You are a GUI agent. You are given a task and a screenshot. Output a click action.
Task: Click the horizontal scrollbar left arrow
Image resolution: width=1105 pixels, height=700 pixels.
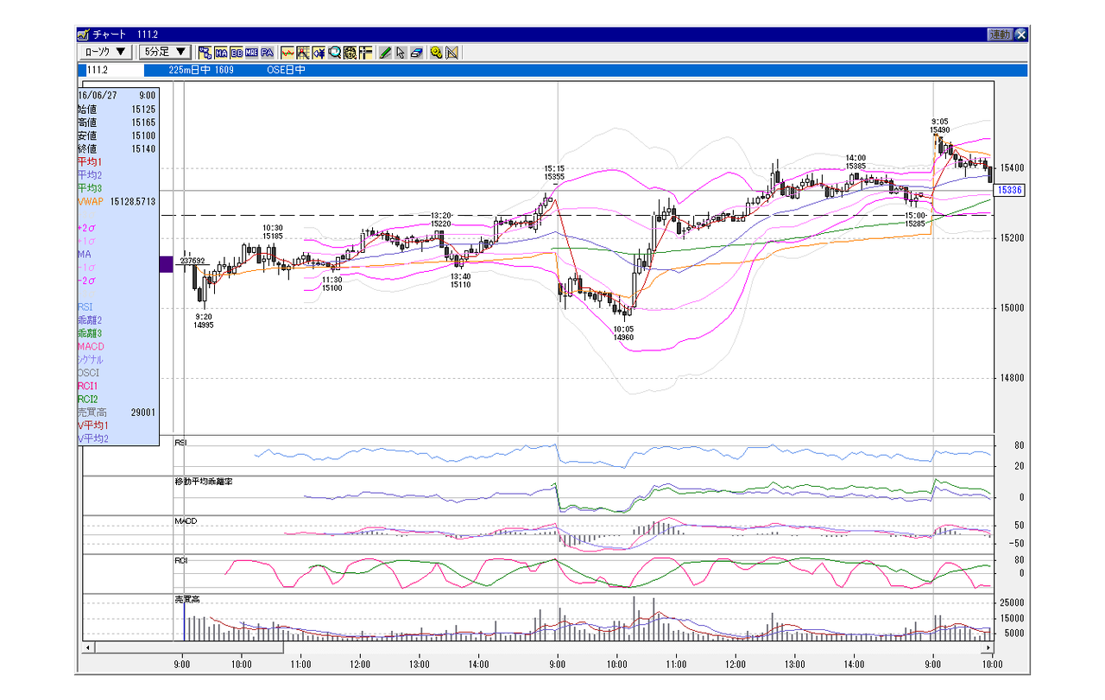pos(87,647)
